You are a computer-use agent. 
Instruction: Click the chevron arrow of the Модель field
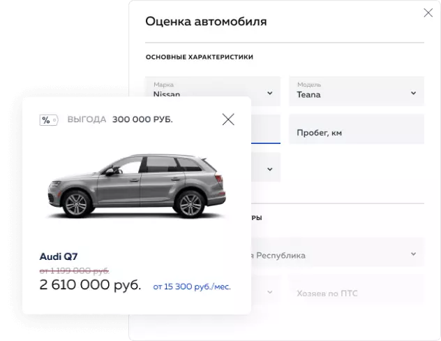413,93
